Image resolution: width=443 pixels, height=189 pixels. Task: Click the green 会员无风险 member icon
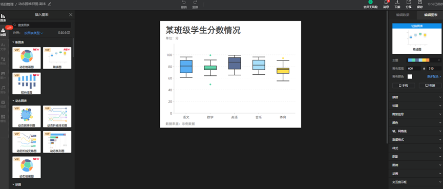(x=370, y=2)
